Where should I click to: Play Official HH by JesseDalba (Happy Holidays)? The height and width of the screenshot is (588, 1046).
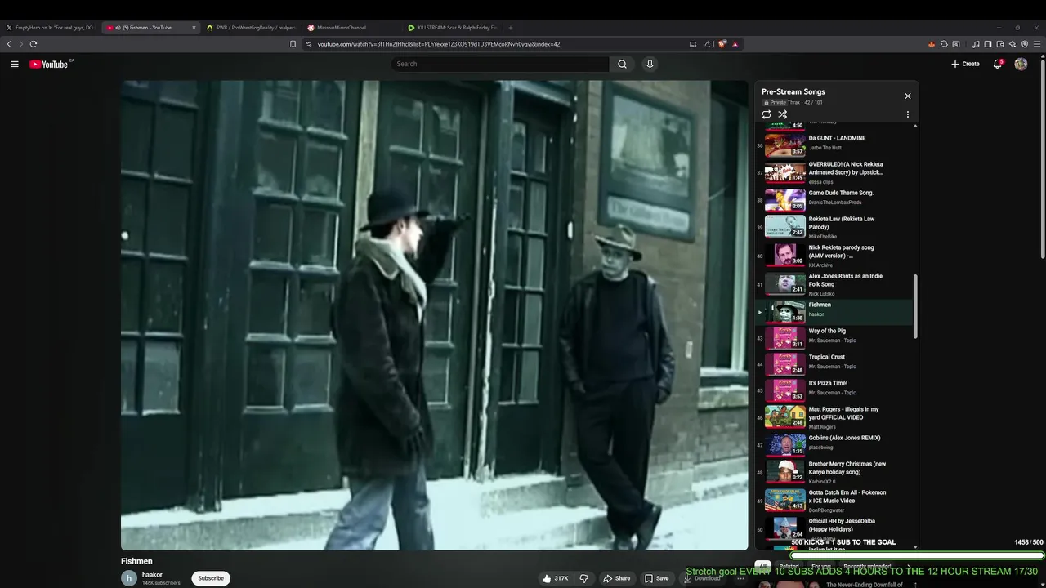(834, 528)
